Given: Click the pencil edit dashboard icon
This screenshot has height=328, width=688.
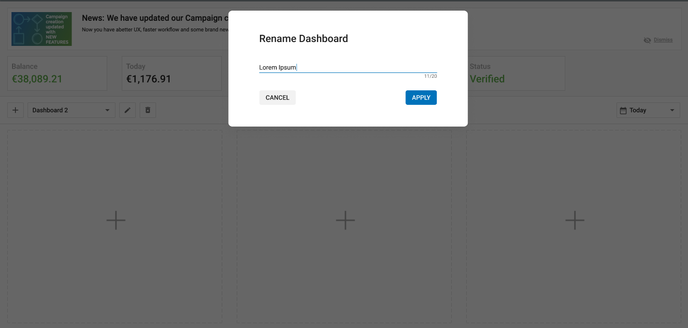Looking at the screenshot, I should point(128,110).
